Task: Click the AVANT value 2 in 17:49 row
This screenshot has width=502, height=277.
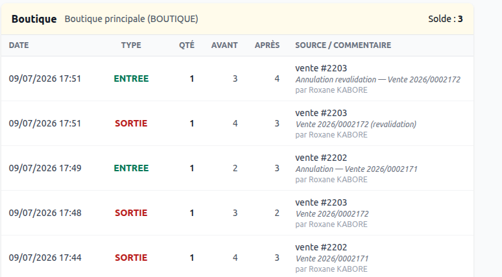Action: 235,168
